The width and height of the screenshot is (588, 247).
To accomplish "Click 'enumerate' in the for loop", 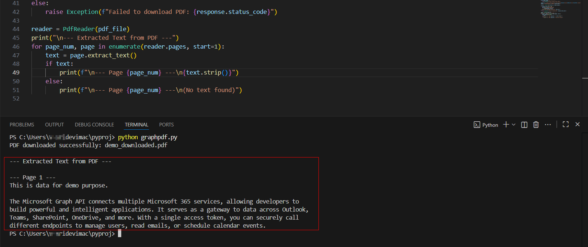I will tap(125, 46).
